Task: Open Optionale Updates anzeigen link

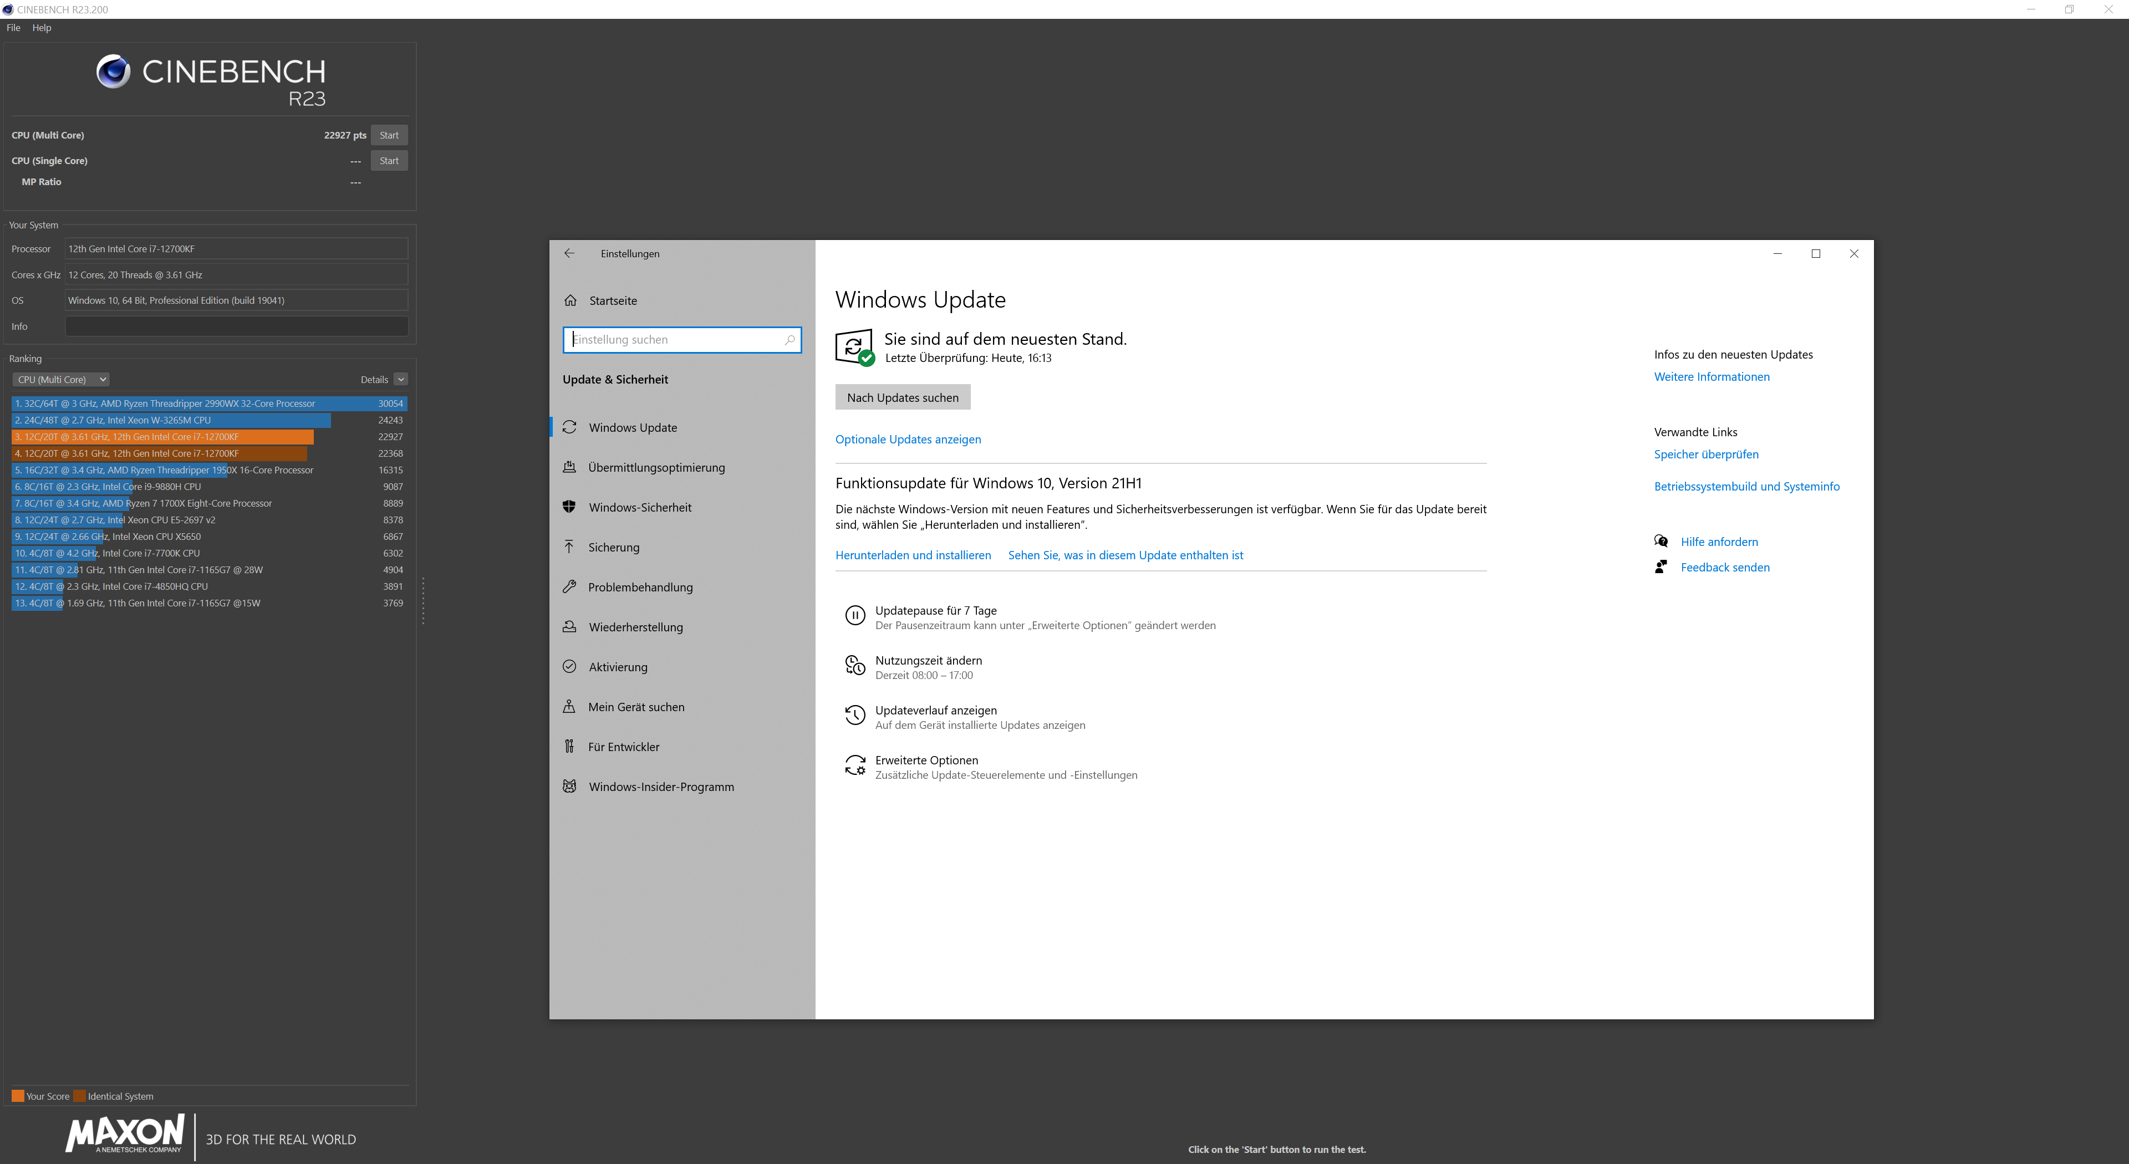Action: pyautogui.click(x=908, y=440)
